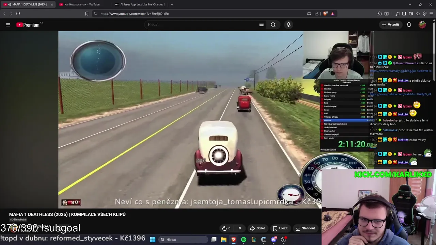Open League of Legends taskbar icon
This screenshot has width=436, height=245.
[x=254, y=240]
